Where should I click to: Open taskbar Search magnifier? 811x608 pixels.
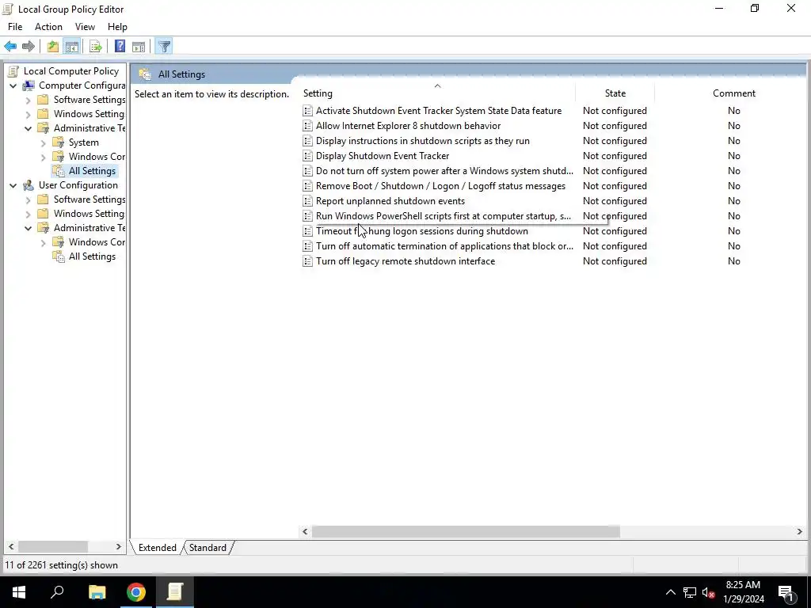57,592
